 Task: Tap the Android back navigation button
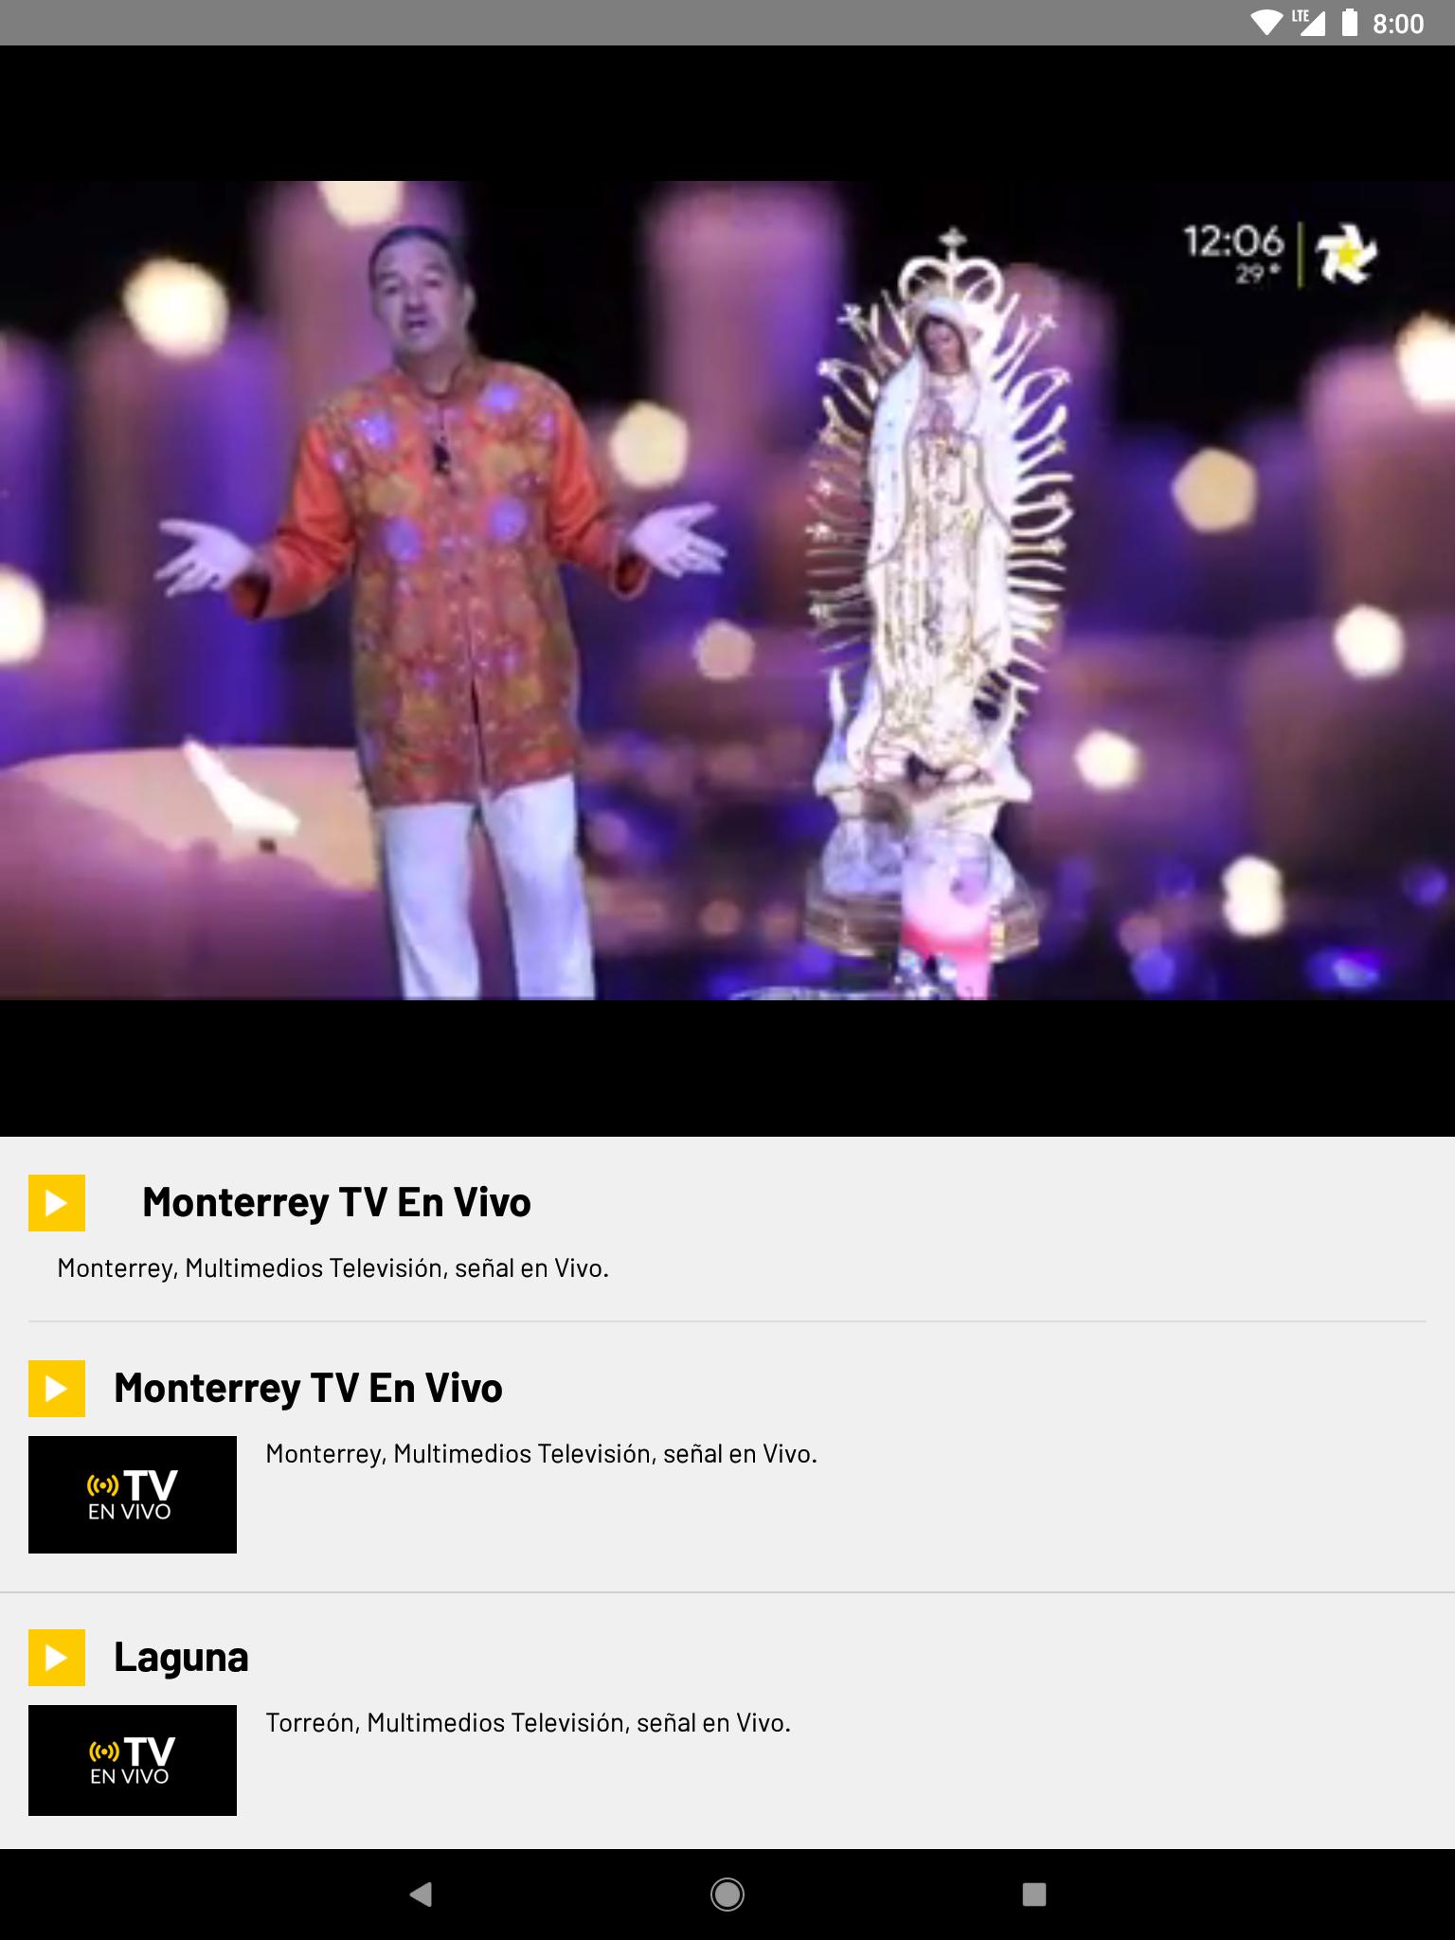[x=421, y=1894]
